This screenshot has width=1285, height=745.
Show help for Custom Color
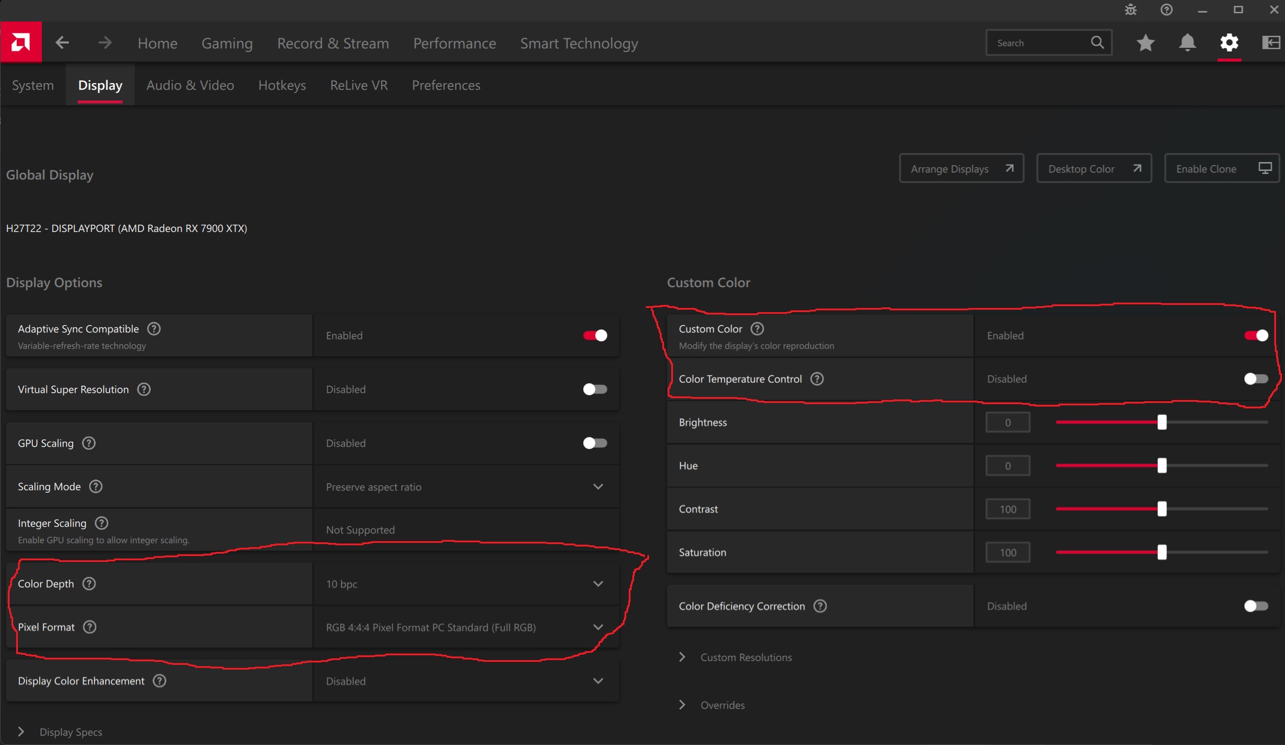(x=757, y=329)
